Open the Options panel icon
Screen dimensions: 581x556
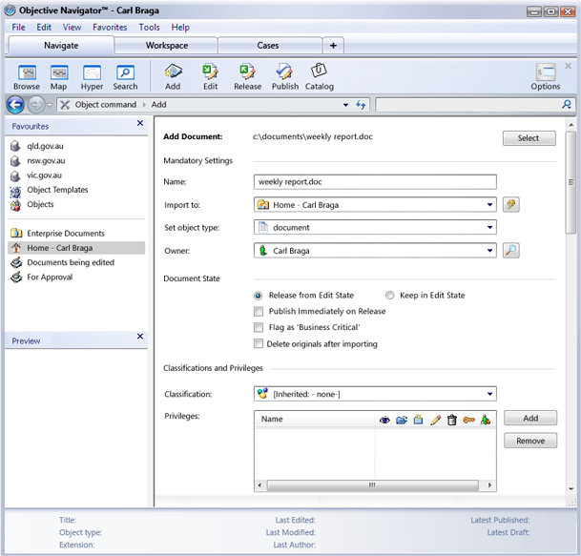546,77
